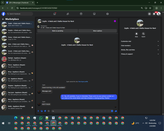Open Ni'ya - Appliance (Repair) chat
This screenshot has width=164, height=131.
tap(17, 73)
